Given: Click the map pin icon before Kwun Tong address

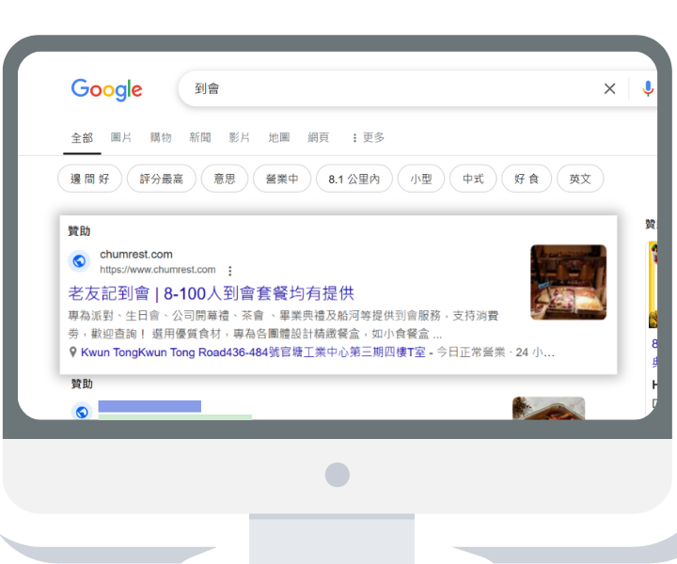Looking at the screenshot, I should coord(73,352).
